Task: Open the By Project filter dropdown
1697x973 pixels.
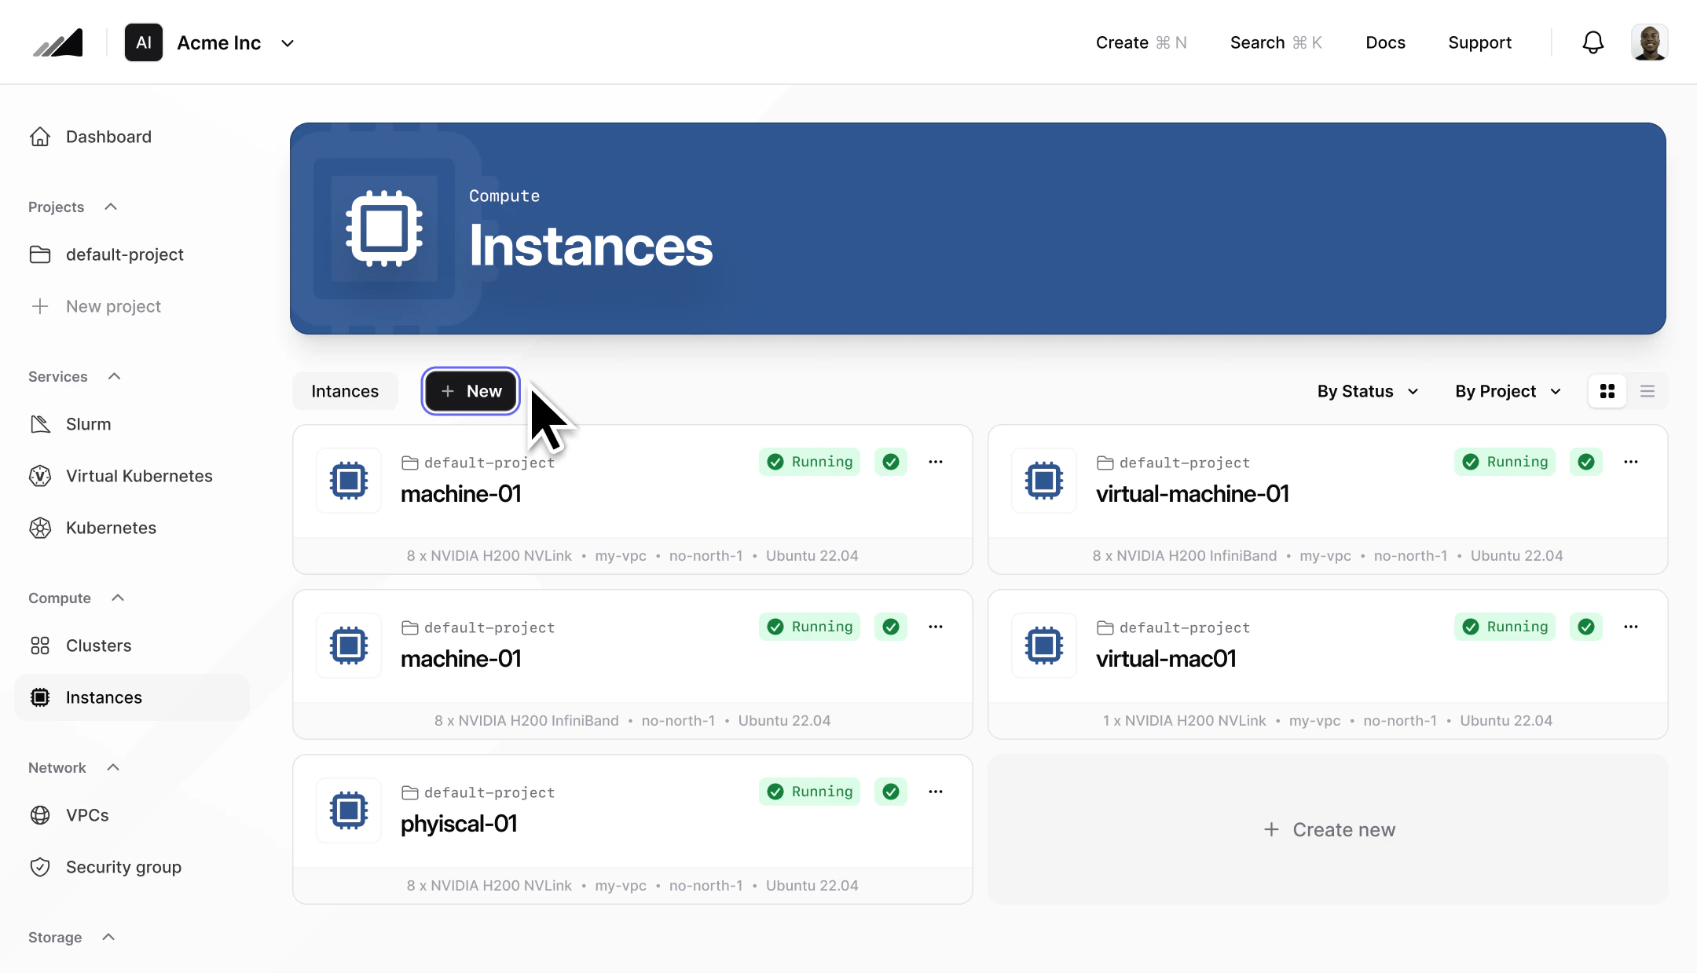Action: click(1506, 390)
